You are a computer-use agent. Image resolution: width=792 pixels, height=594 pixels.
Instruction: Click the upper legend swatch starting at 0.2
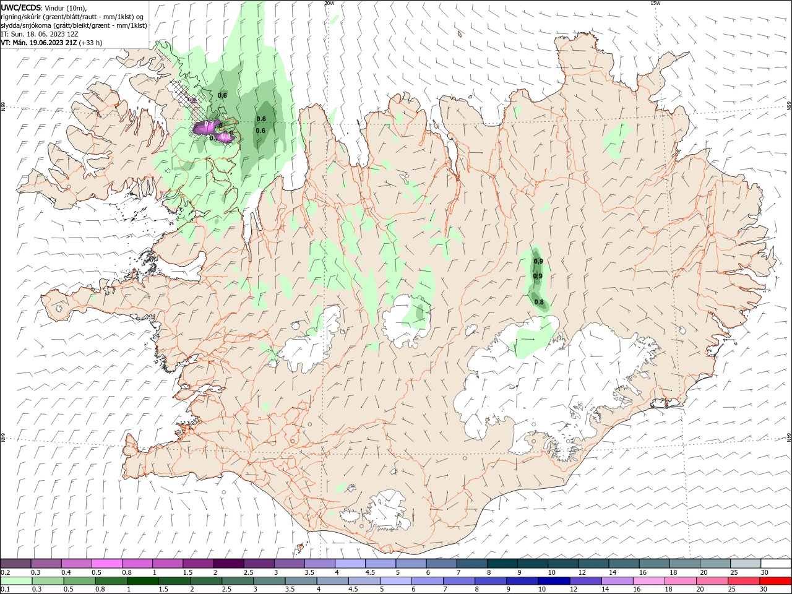(x=15, y=564)
